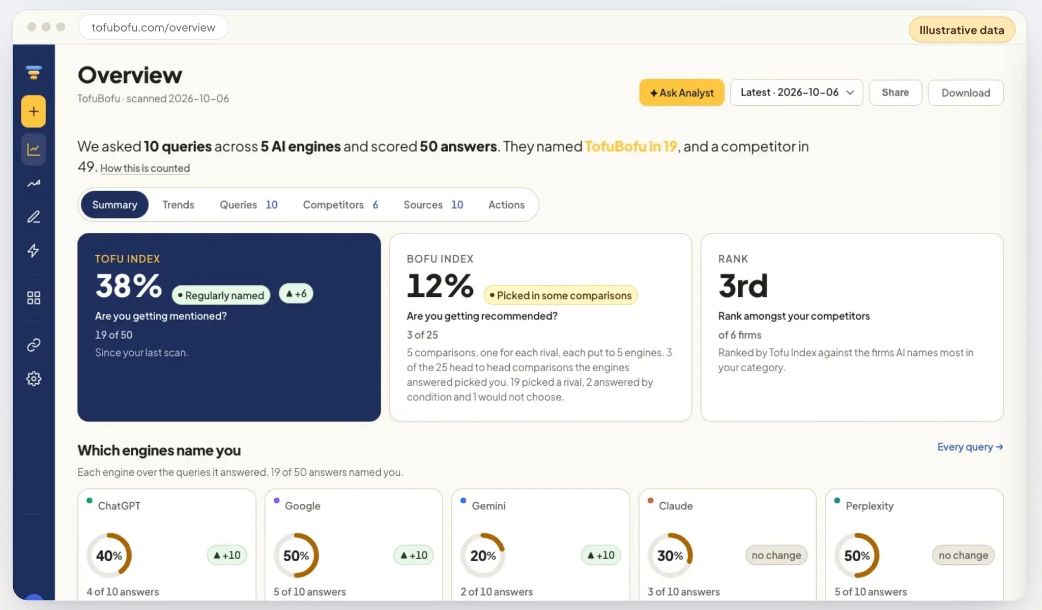
Task: Open the settings gear icon in the sidebar
Action: click(x=34, y=379)
